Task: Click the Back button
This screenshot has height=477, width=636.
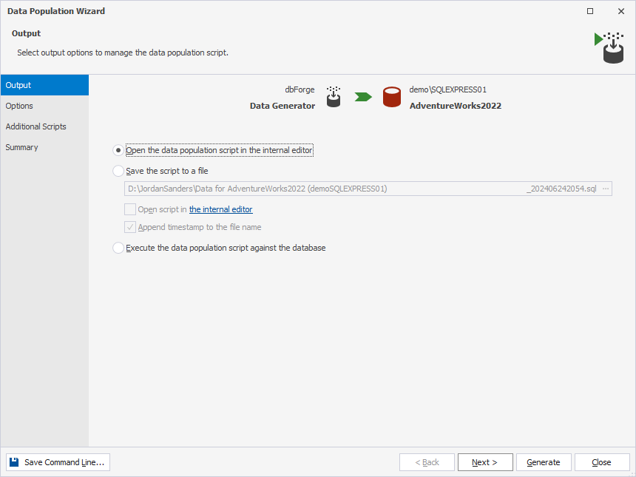Action: click(x=427, y=462)
